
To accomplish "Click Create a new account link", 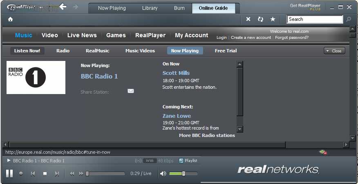I will click(251, 38).
